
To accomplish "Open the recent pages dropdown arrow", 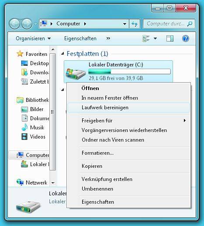I will pos(35,24).
